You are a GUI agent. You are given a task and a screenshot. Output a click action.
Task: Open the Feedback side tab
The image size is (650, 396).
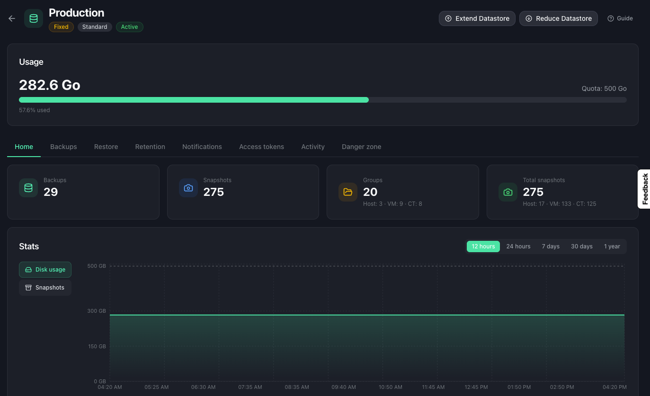tap(644, 189)
